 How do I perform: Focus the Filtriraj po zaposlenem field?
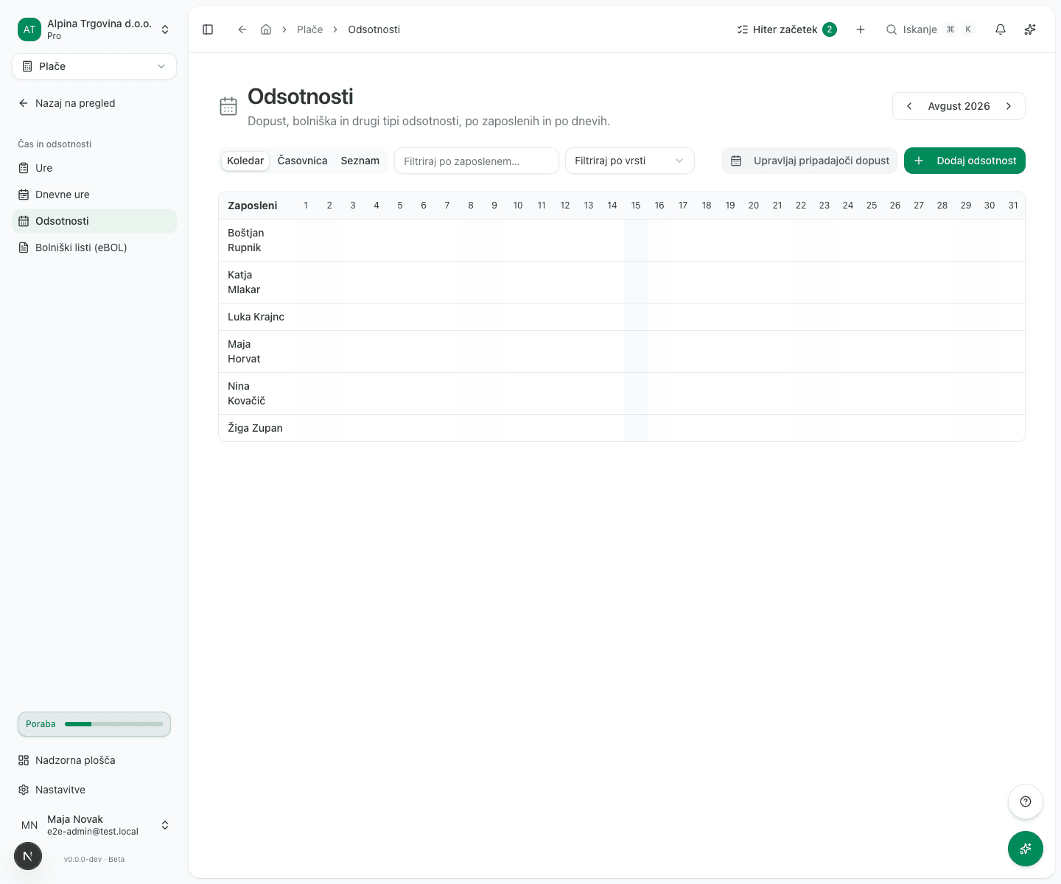477,161
